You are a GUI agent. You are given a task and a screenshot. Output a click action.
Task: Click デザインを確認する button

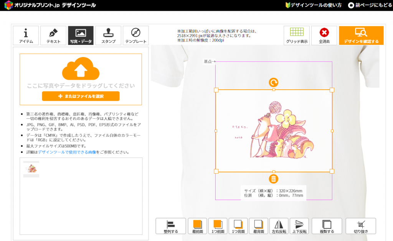[361, 36]
